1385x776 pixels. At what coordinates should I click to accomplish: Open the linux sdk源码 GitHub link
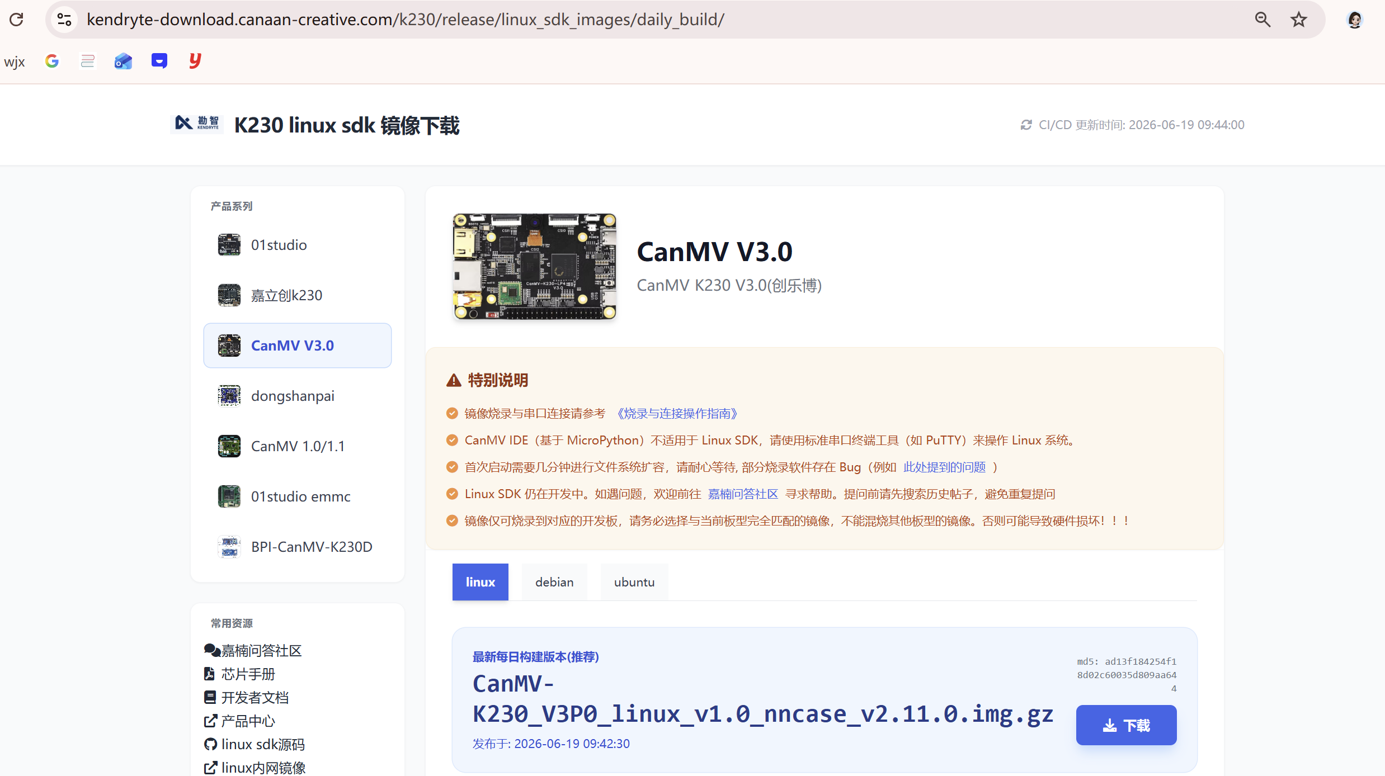(x=255, y=744)
